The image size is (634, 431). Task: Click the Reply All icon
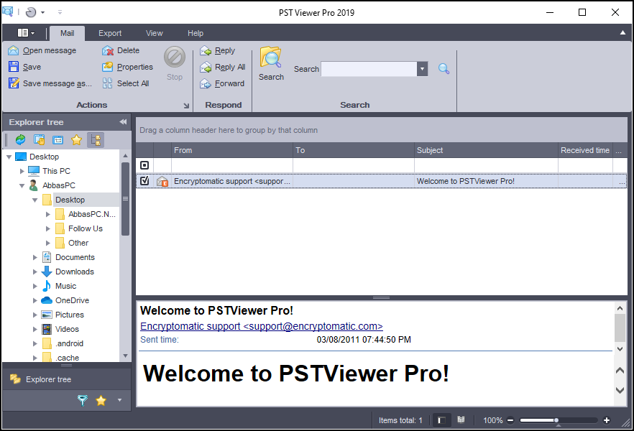[206, 67]
